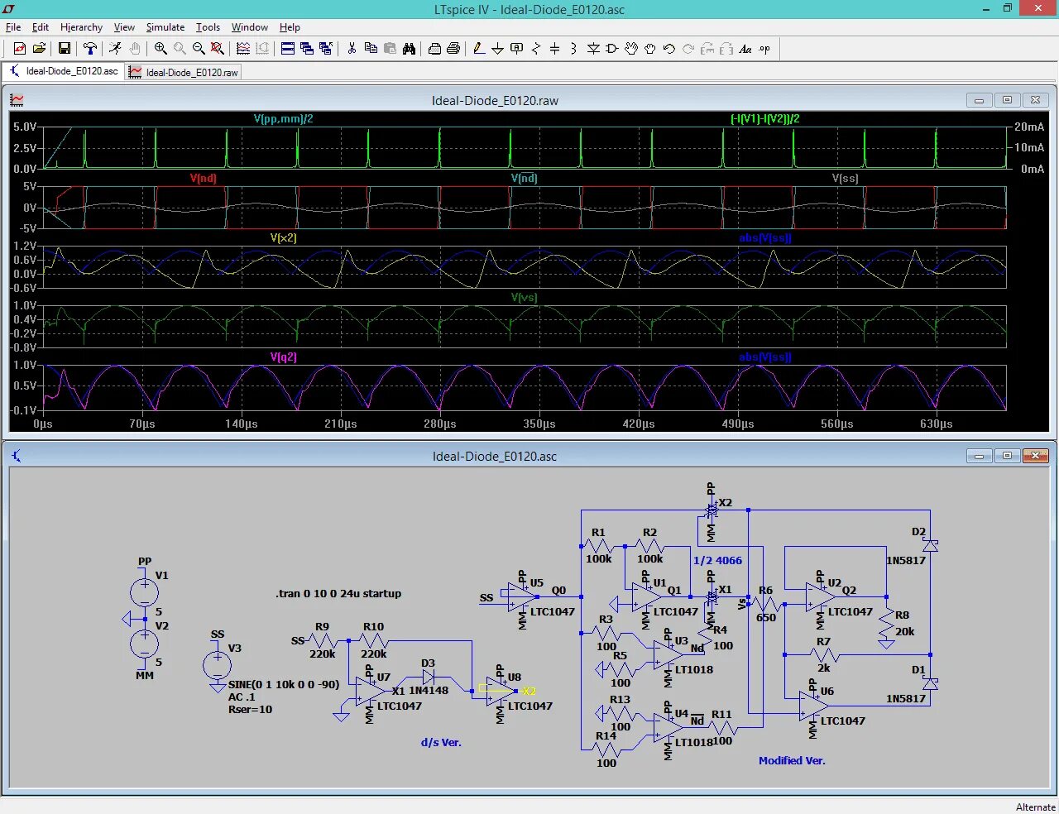Select voltage source V3 in the schematic
This screenshot has width=1059, height=814.
(x=217, y=664)
